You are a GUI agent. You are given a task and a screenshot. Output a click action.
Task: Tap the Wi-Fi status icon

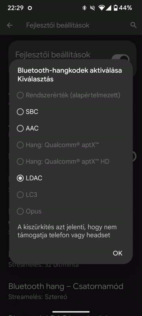pyautogui.click(x=102, y=8)
